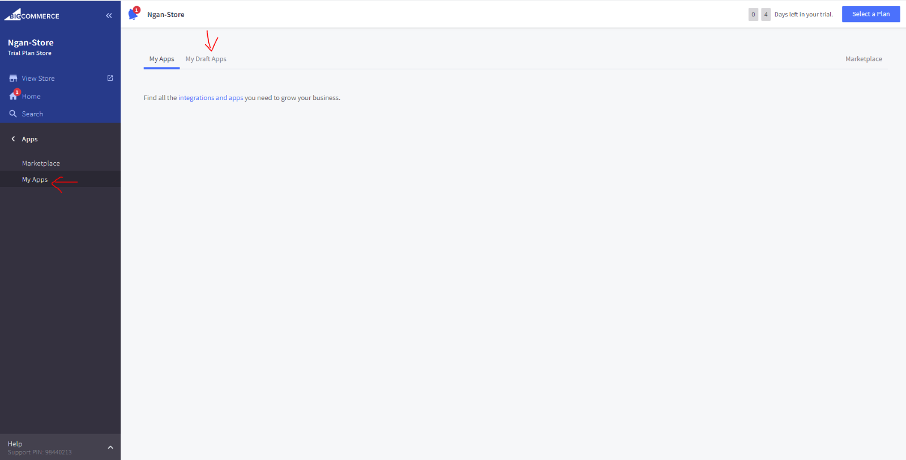Click the Search magnifier icon
The image size is (906, 460).
click(x=13, y=114)
